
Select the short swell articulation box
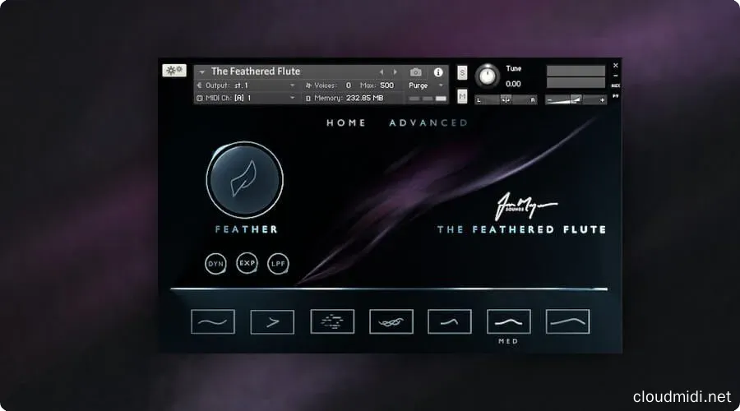pos(450,321)
